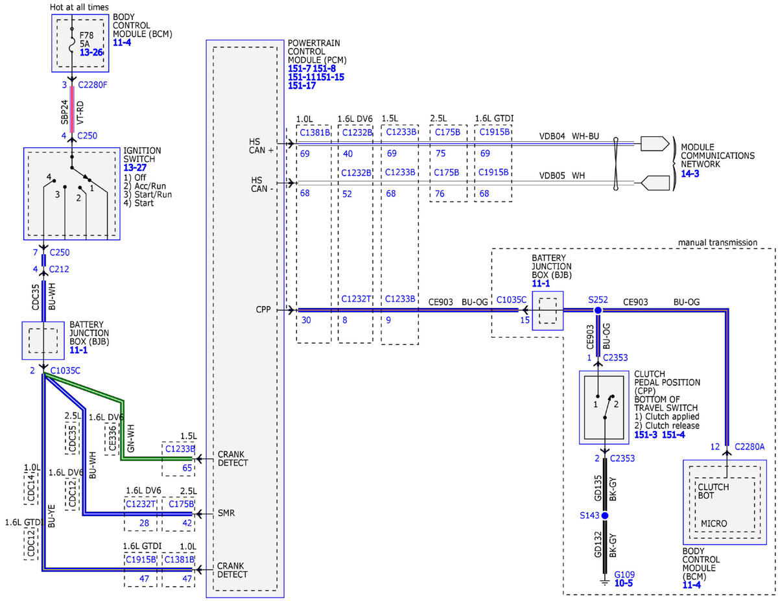Click the clutch pedal position switch symbol
The image size is (778, 601).
pyautogui.click(x=604, y=407)
